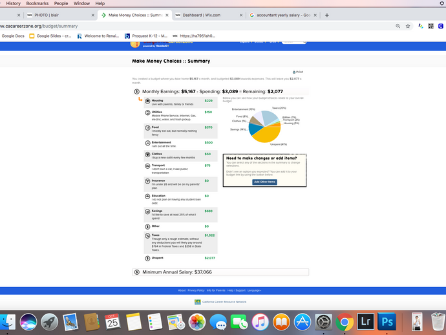The image size is (446, 335).
Task: Click the Insurance category icon
Action: tap(147, 181)
